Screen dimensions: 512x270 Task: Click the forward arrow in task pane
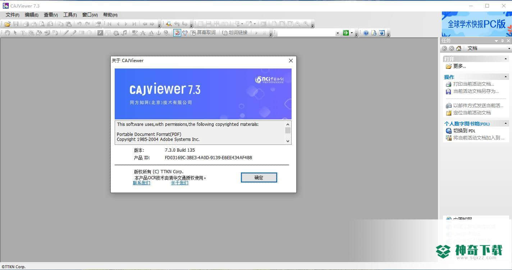tap(452, 48)
